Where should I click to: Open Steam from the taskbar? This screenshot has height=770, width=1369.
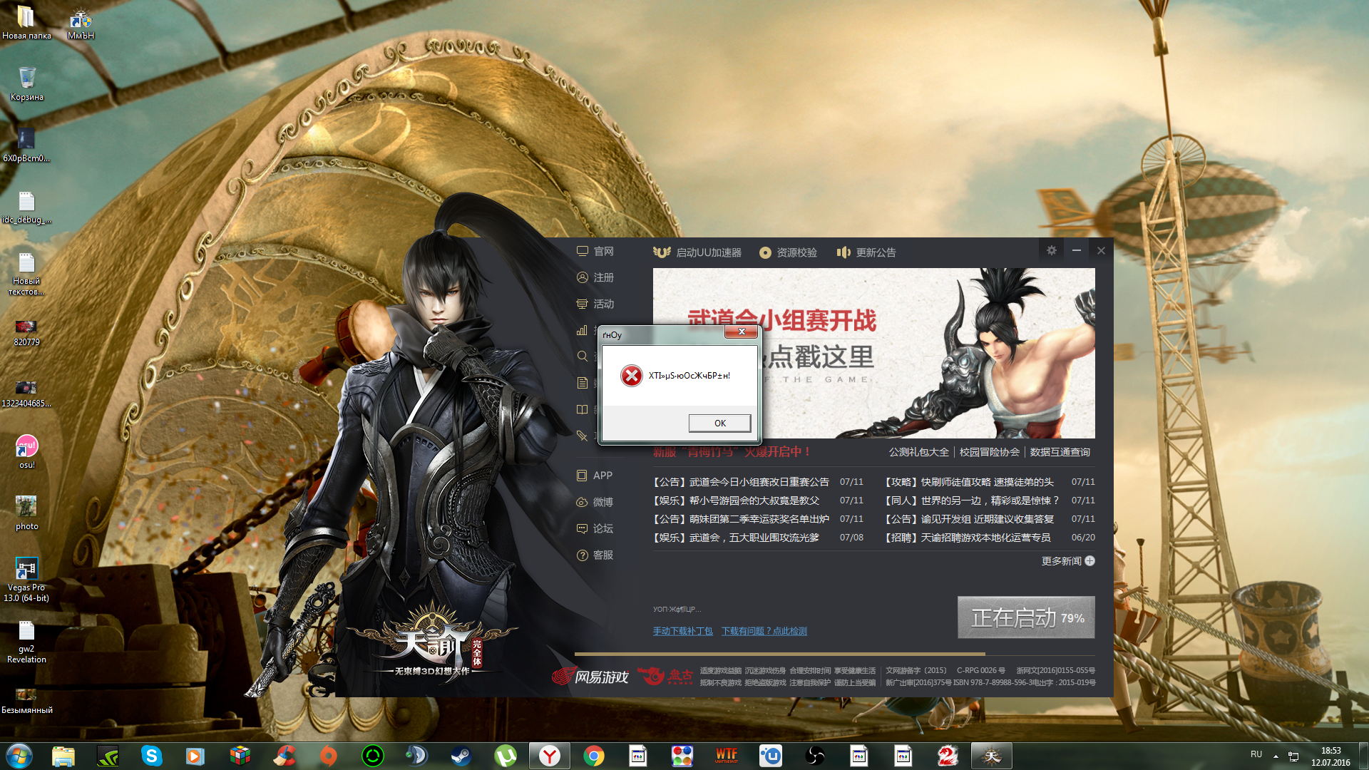pos(461,756)
